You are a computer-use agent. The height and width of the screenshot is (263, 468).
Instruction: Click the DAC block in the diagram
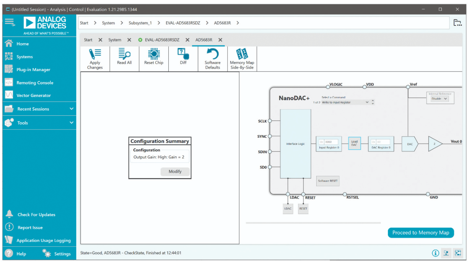410,144
